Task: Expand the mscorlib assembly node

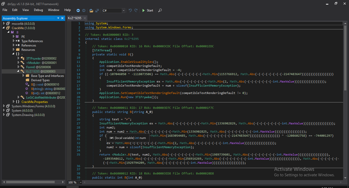Action: coord(4,24)
